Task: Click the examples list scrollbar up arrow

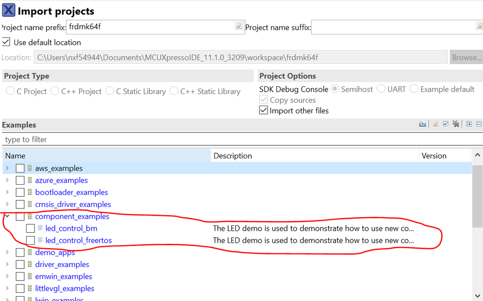Action: pyautogui.click(x=478, y=155)
